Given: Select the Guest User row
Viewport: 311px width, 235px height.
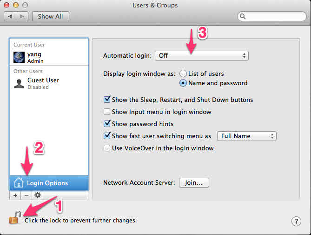Looking at the screenshot, I should point(49,83).
